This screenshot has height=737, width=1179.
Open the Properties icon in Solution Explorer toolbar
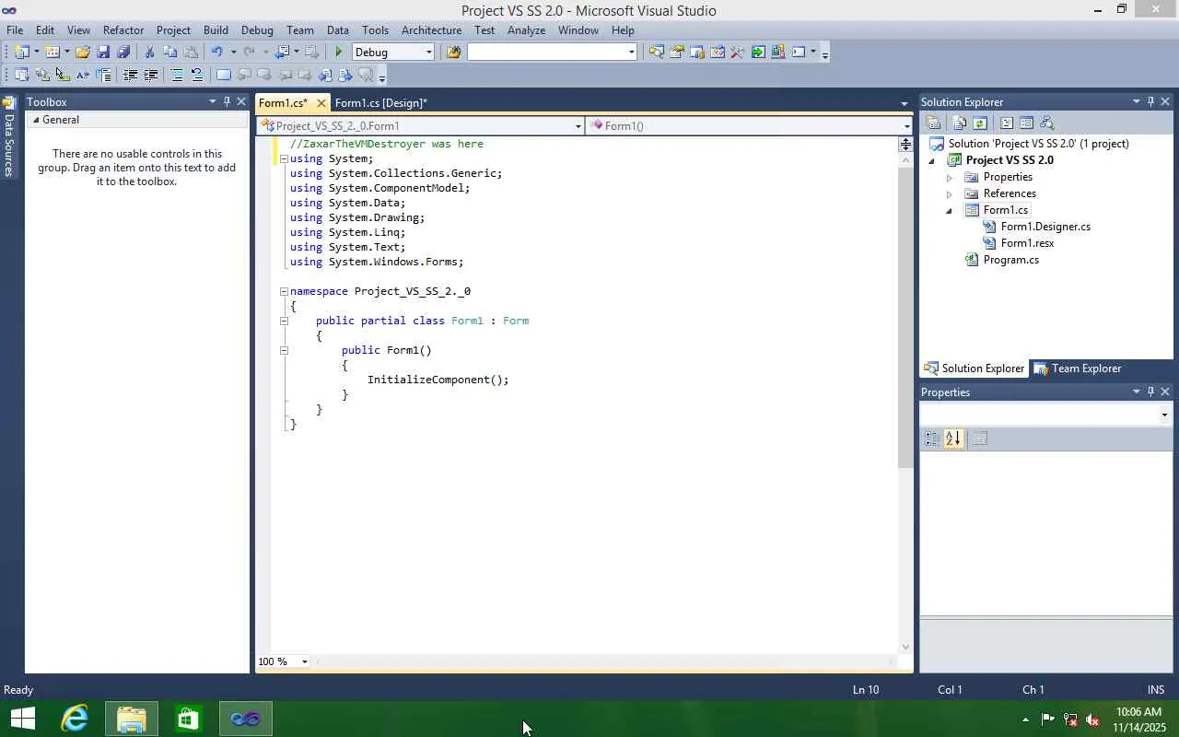(x=933, y=123)
